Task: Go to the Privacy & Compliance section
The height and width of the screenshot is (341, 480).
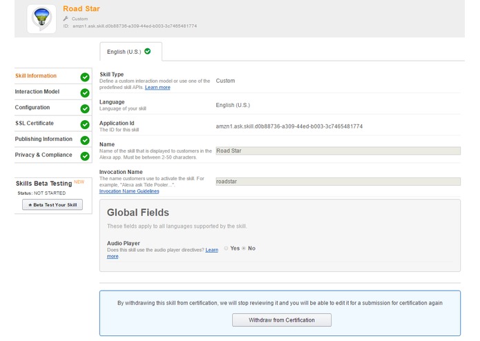Action: (44, 155)
